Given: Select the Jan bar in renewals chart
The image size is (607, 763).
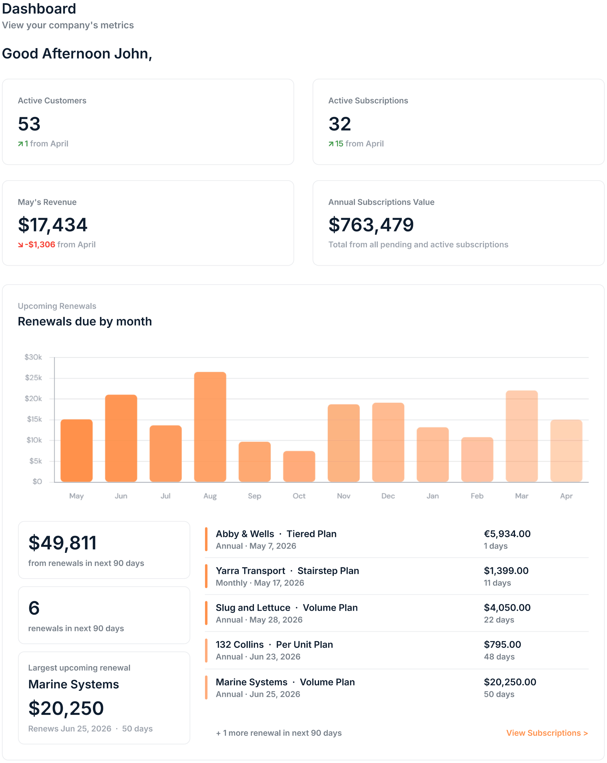Looking at the screenshot, I should pyautogui.click(x=433, y=455).
